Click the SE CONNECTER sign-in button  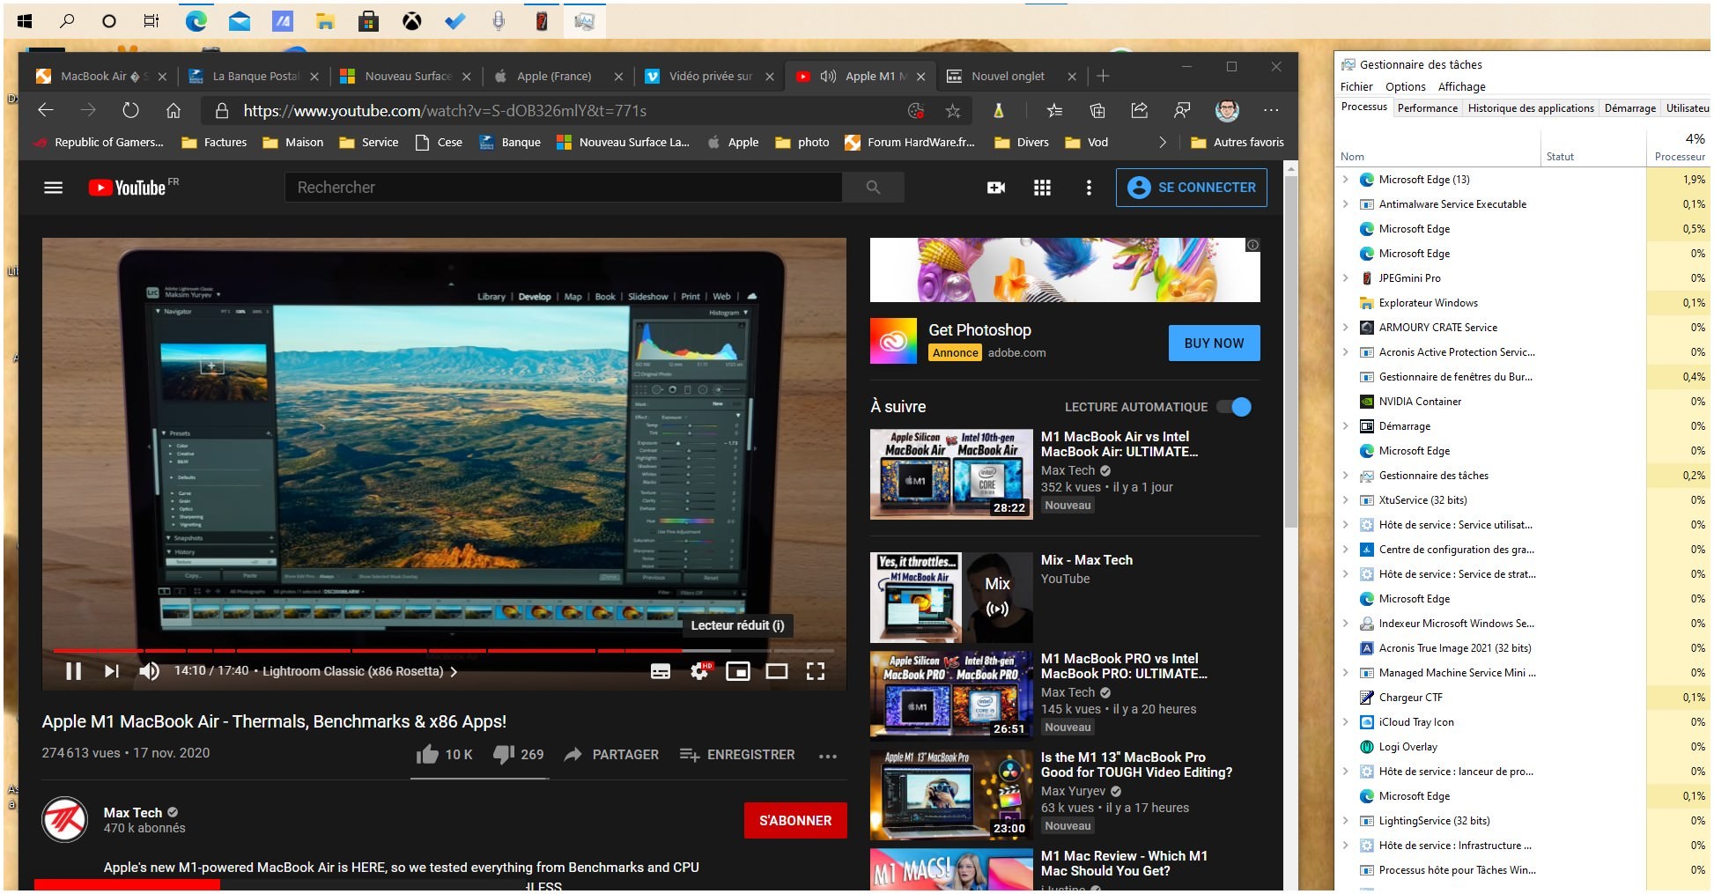click(x=1191, y=188)
